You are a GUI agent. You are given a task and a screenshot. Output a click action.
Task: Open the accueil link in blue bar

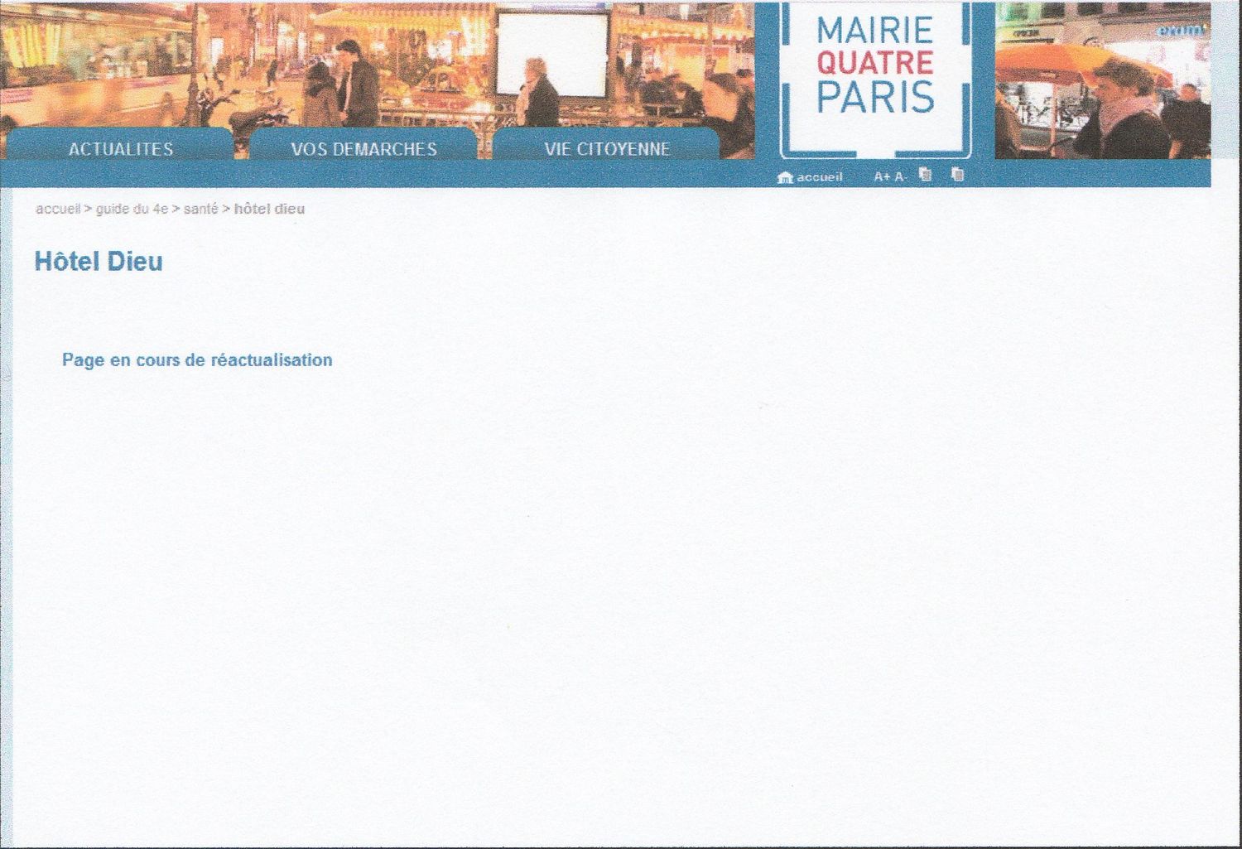click(819, 177)
